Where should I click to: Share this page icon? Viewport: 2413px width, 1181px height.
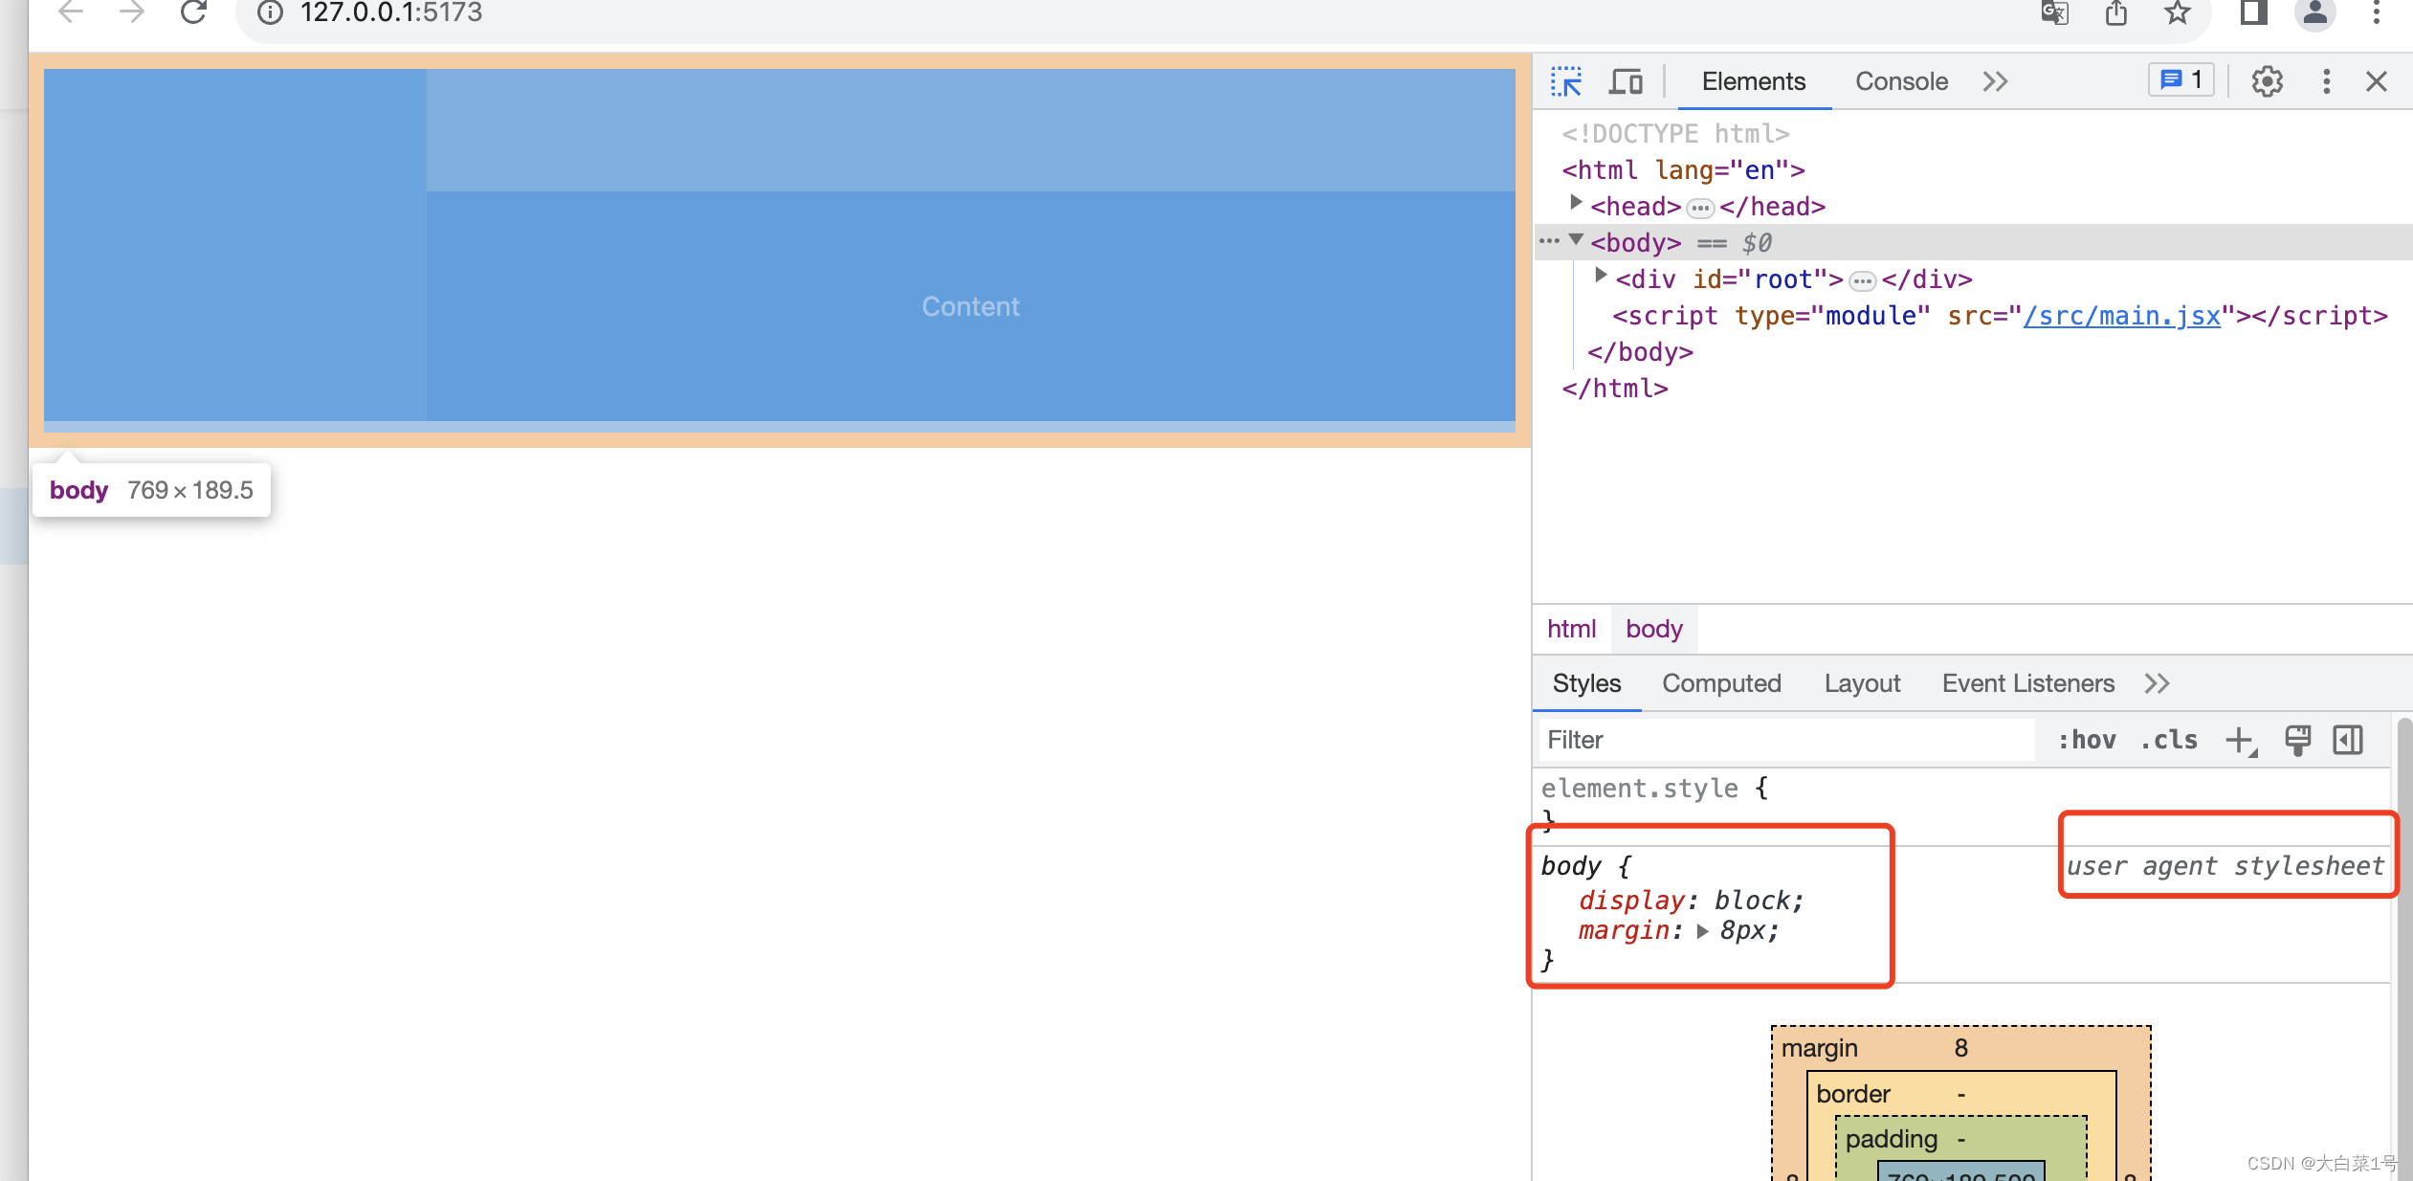(x=2115, y=12)
